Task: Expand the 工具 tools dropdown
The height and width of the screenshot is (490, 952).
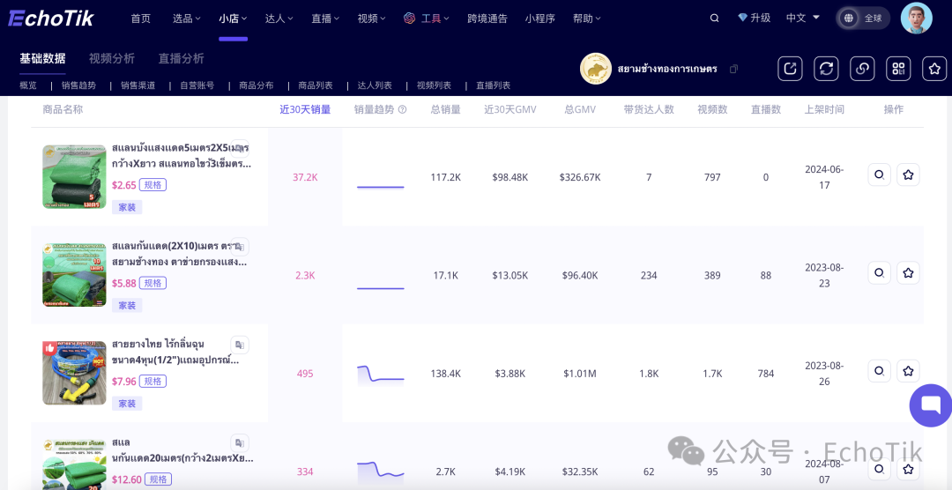Action: [427, 18]
